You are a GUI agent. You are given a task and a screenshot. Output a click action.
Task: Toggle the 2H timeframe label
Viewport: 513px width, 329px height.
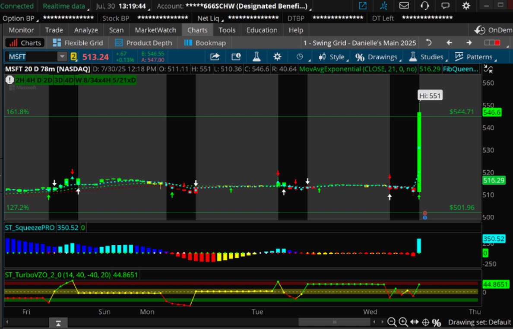(20, 80)
